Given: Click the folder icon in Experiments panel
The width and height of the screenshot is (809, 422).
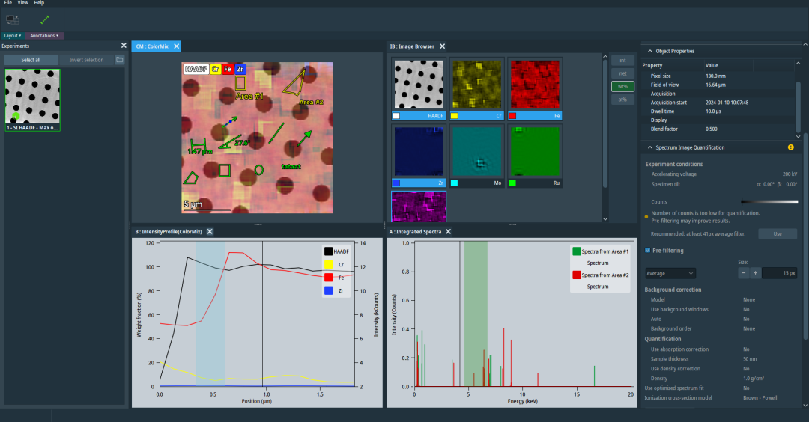Looking at the screenshot, I should click(x=119, y=60).
